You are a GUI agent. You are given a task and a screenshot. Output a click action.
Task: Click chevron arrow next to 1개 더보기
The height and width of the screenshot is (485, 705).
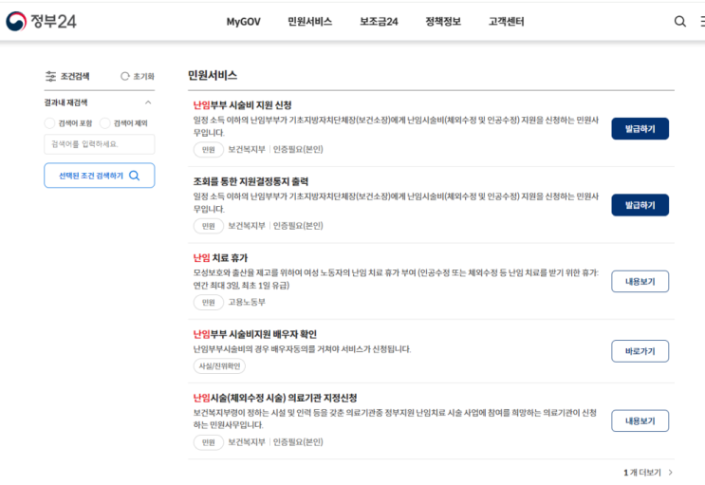[671, 473]
